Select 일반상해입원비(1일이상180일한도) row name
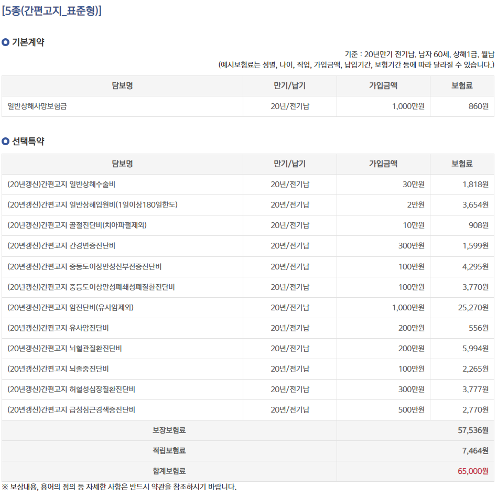 pyautogui.click(x=92, y=205)
